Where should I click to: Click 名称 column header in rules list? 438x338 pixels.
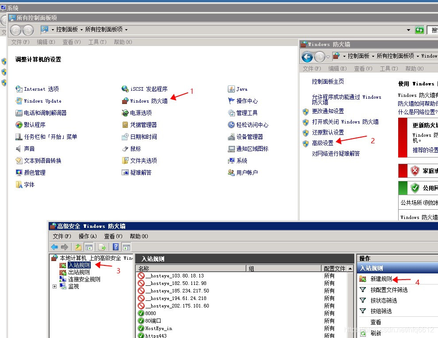191,269
